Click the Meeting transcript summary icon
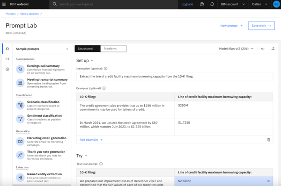Viewport: 281px width, 186px height. tap(20, 83)
